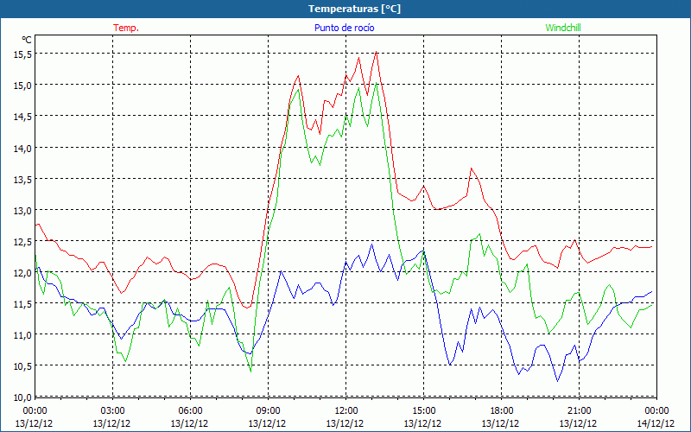Viewport: 691px width, 432px height.
Task: Select the blue Punto de rocío legend label
Action: [x=344, y=28]
